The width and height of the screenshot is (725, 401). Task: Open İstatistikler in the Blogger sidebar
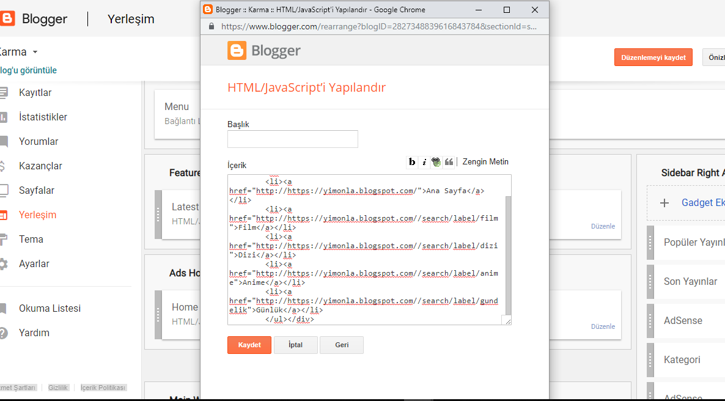(x=43, y=117)
